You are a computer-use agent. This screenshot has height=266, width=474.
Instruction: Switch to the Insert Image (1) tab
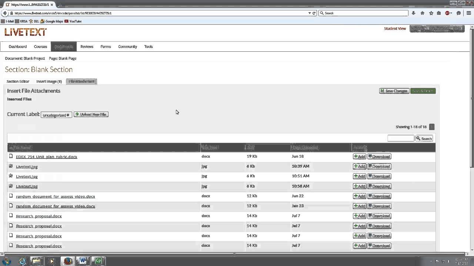[49, 81]
